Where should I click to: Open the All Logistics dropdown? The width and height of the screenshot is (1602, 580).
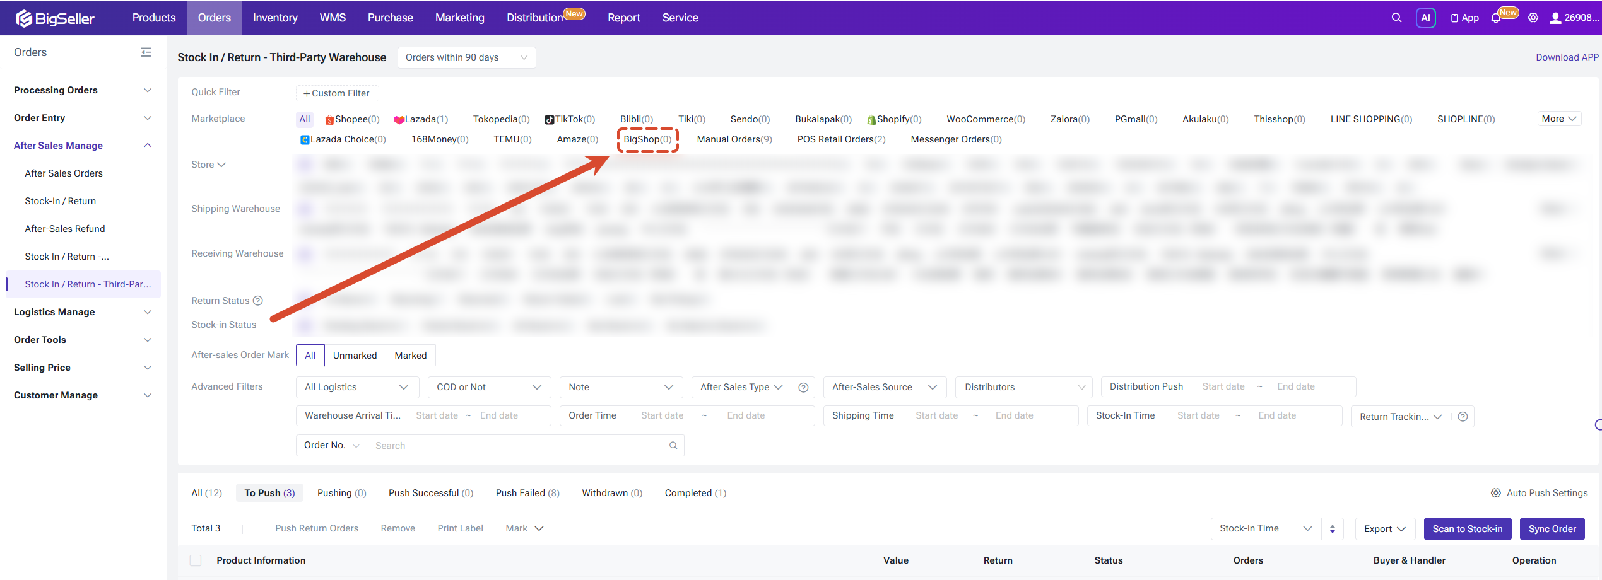tap(357, 387)
